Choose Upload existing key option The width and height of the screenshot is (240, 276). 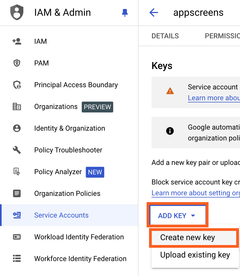(195, 255)
